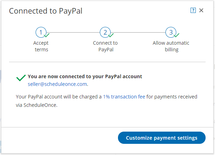Viewport: 215px width, 155px height.
Task: Click the step 1 circle
Action: [40, 32]
